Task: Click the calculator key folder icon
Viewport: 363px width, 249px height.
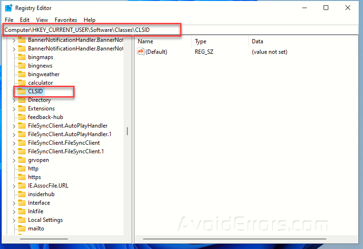Action: pos(22,83)
